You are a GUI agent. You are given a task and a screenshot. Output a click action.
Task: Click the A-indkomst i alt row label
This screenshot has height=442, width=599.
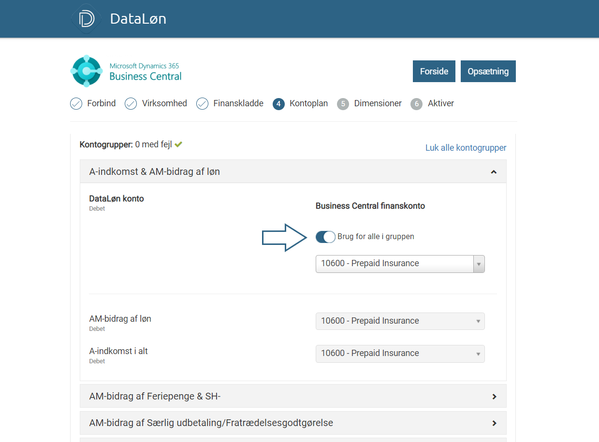118,351
